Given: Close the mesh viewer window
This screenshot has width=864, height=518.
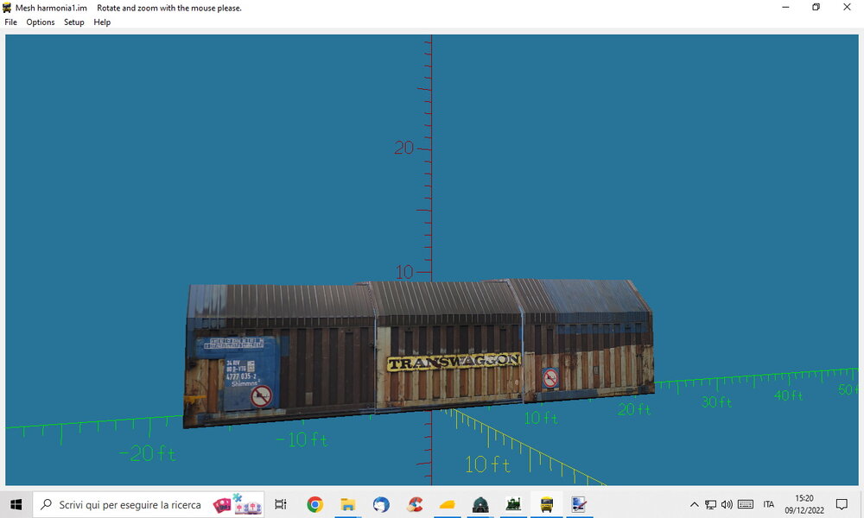Looking at the screenshot, I should pos(847,7).
